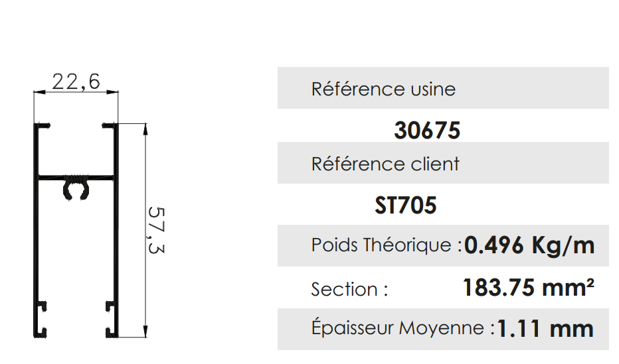
Task: Select the factory reference number 30675
Action: pos(427,131)
